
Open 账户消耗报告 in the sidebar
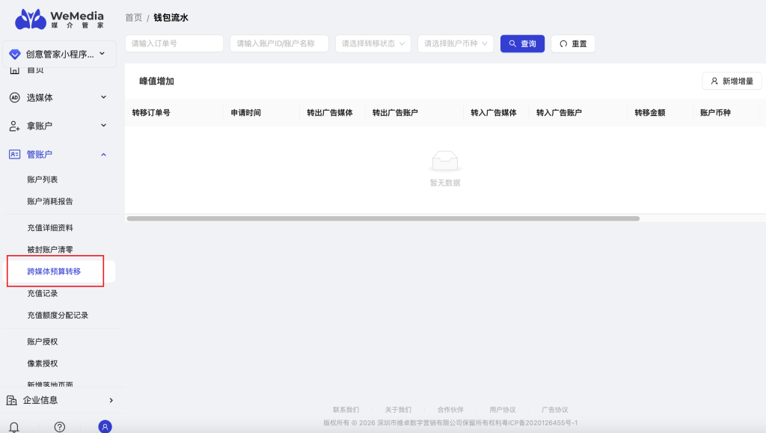tap(50, 201)
